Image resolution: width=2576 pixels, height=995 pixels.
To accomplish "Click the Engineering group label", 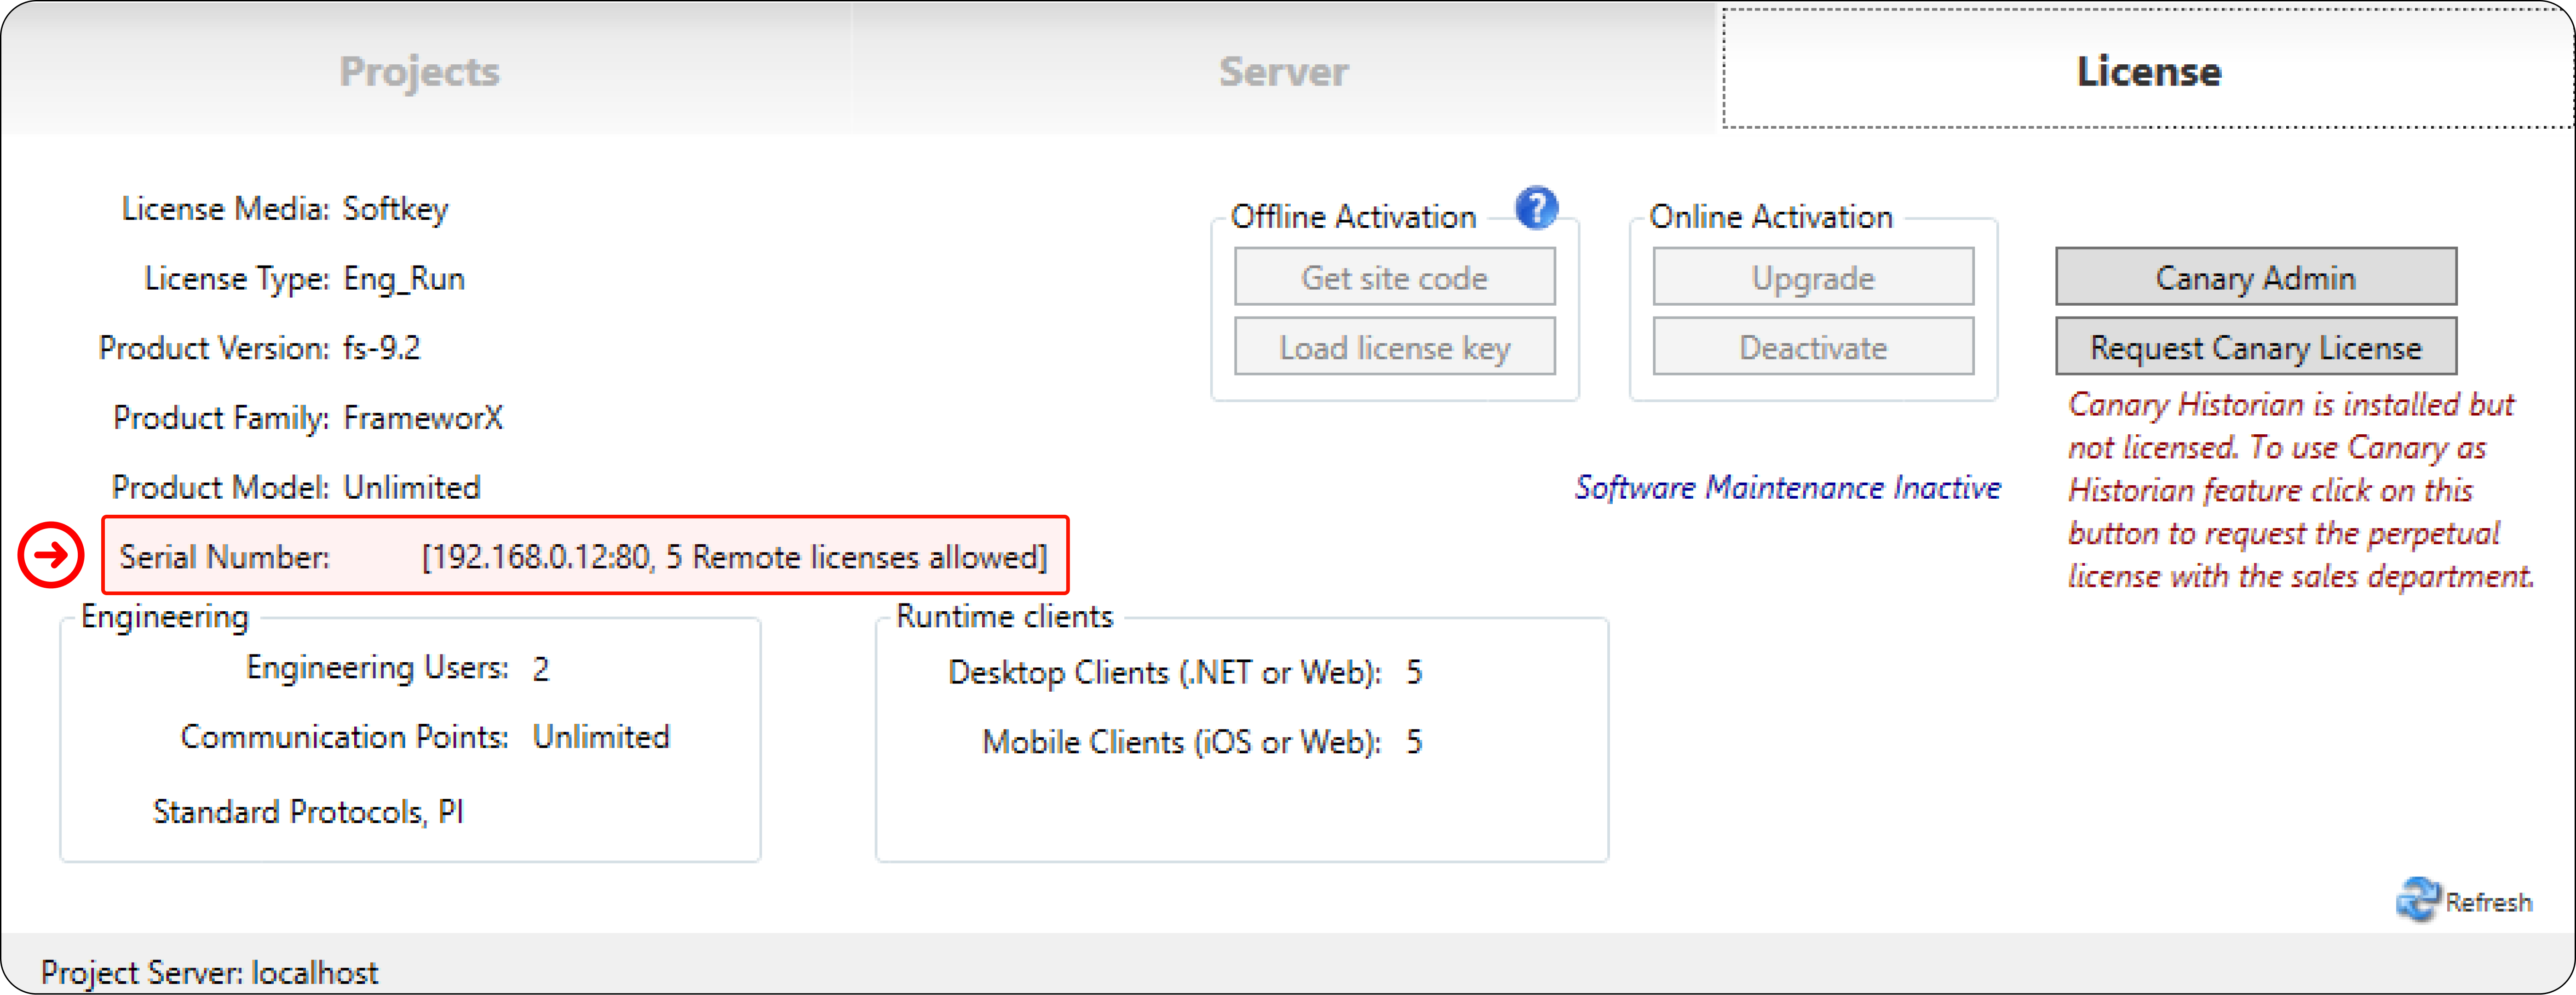I will pyautogui.click(x=164, y=616).
